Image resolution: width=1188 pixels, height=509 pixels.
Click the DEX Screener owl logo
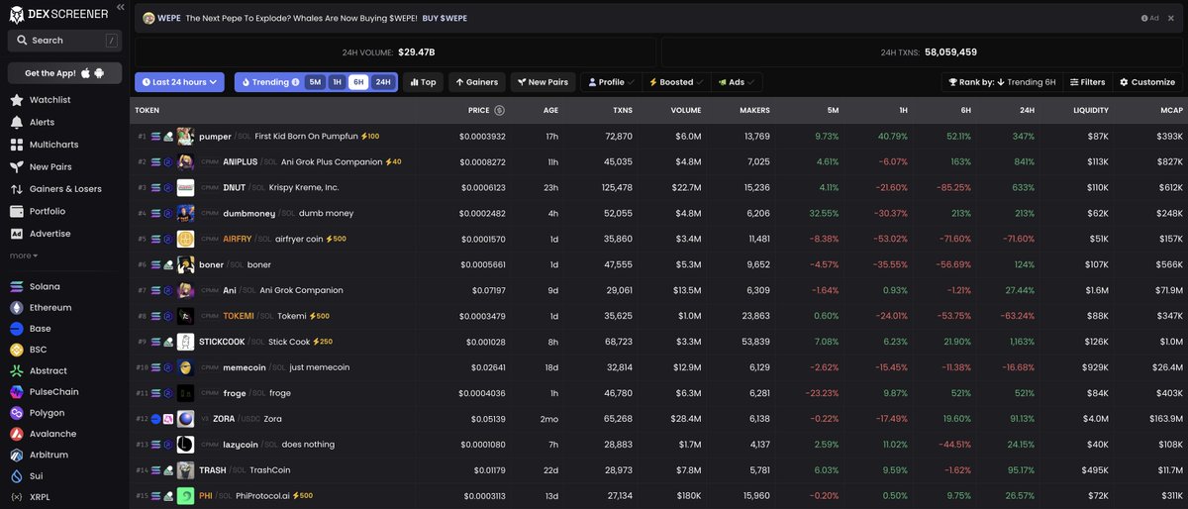[x=17, y=13]
